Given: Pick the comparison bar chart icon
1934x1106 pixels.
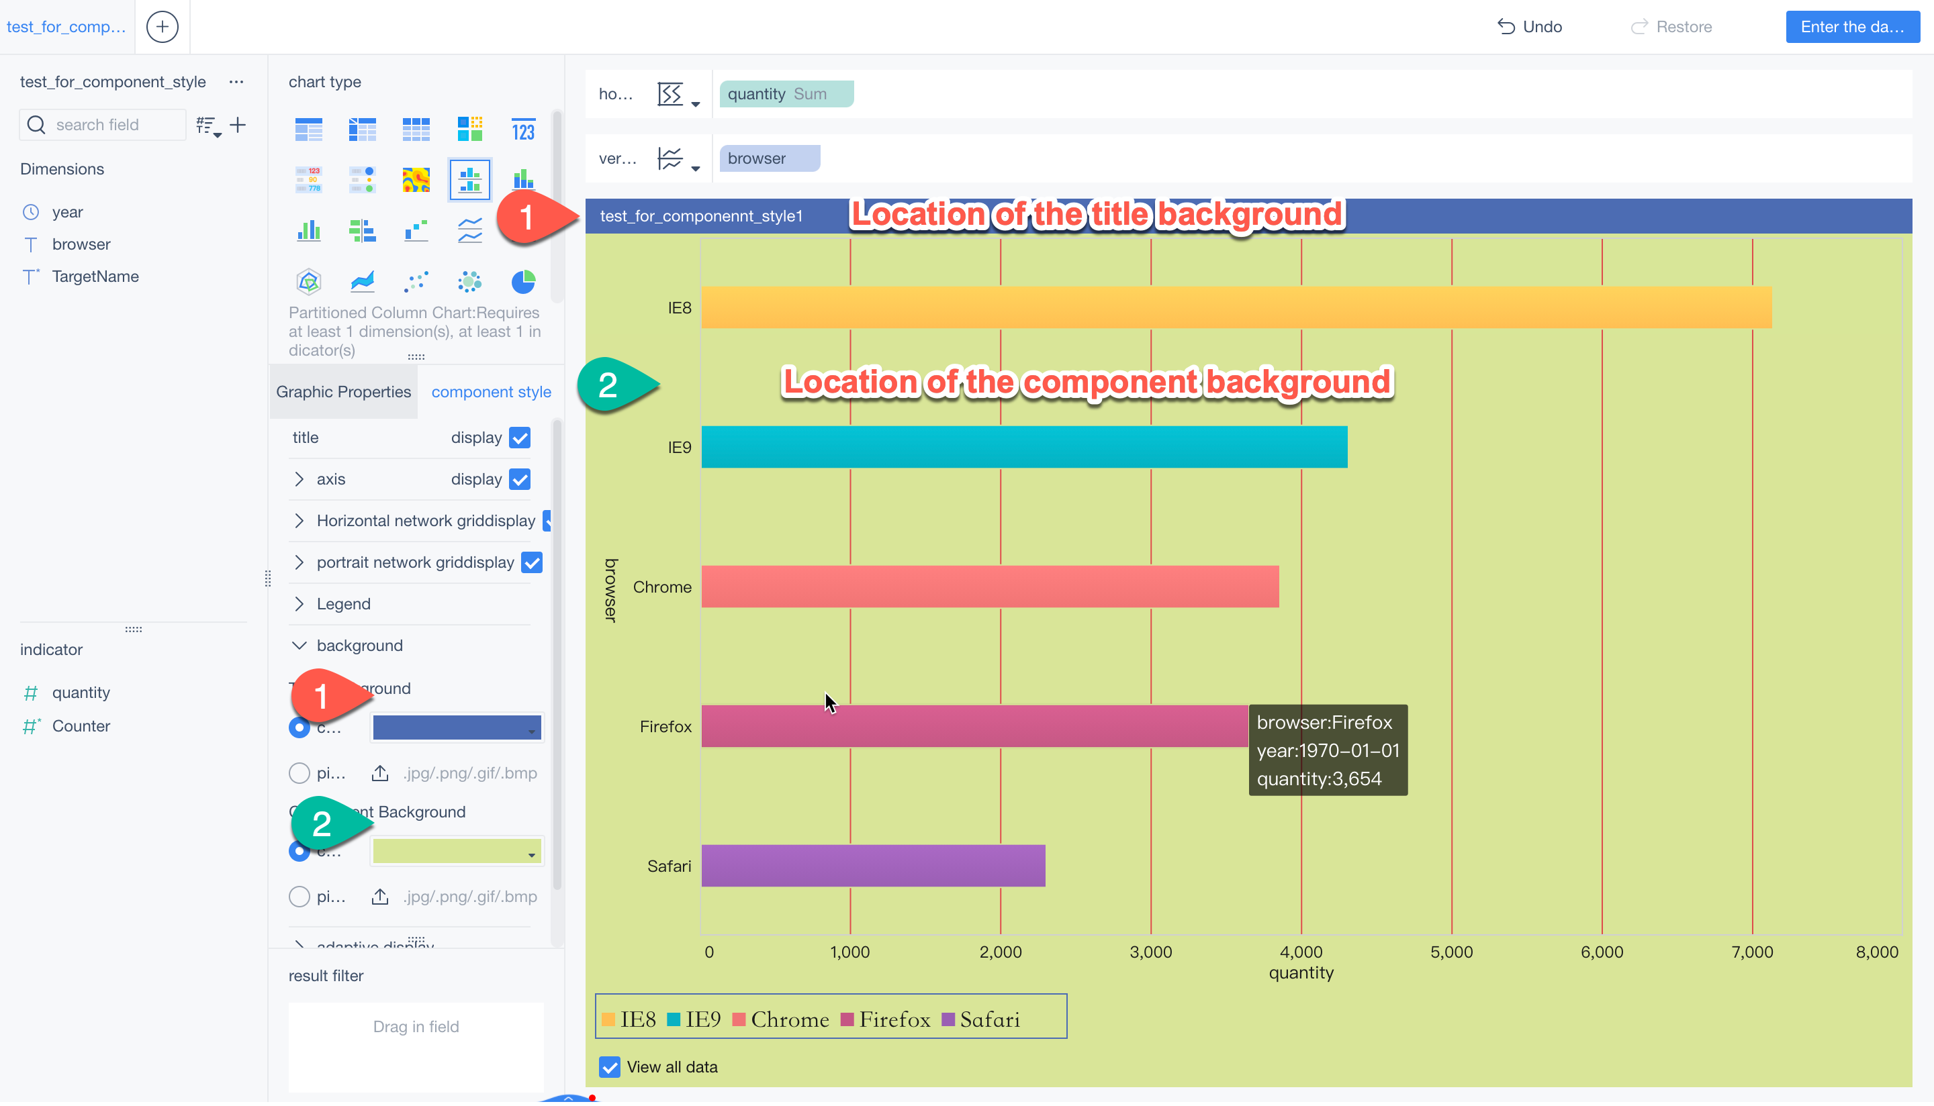Looking at the screenshot, I should pyautogui.click(x=363, y=230).
